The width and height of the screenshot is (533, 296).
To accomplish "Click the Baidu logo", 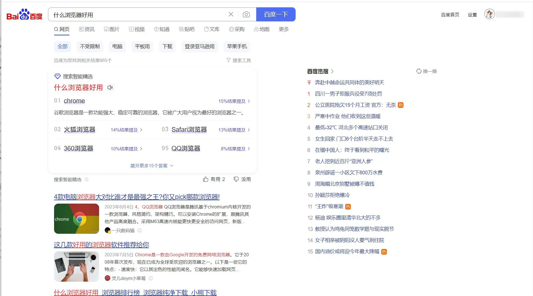I will (24, 15).
